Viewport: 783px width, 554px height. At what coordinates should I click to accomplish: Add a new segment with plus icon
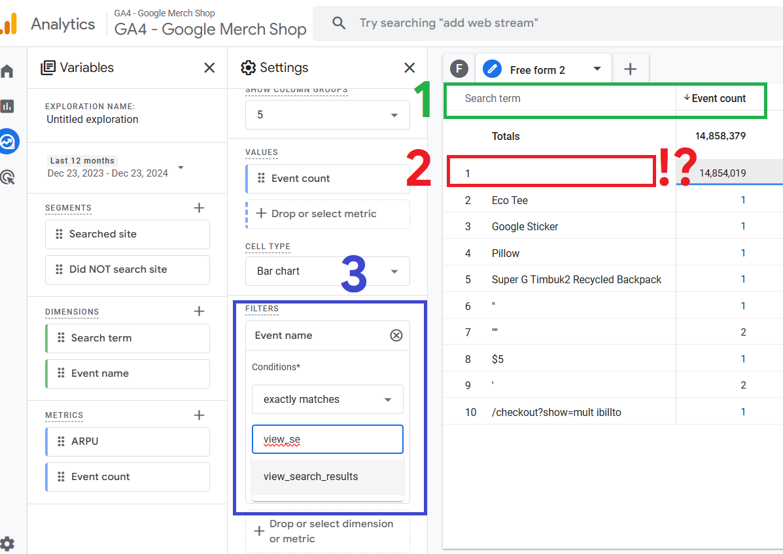point(199,207)
